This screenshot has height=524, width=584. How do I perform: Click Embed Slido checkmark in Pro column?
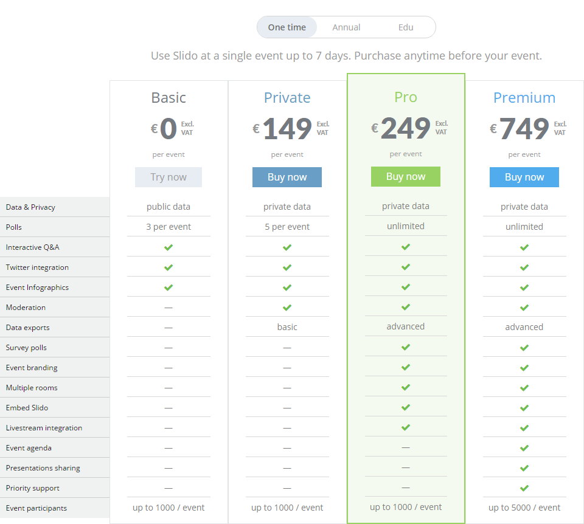tap(406, 407)
